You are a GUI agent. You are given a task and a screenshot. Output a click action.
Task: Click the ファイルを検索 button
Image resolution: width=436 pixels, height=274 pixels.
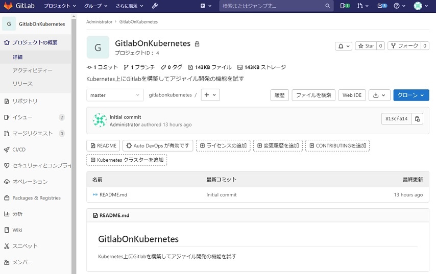pyautogui.click(x=313, y=95)
